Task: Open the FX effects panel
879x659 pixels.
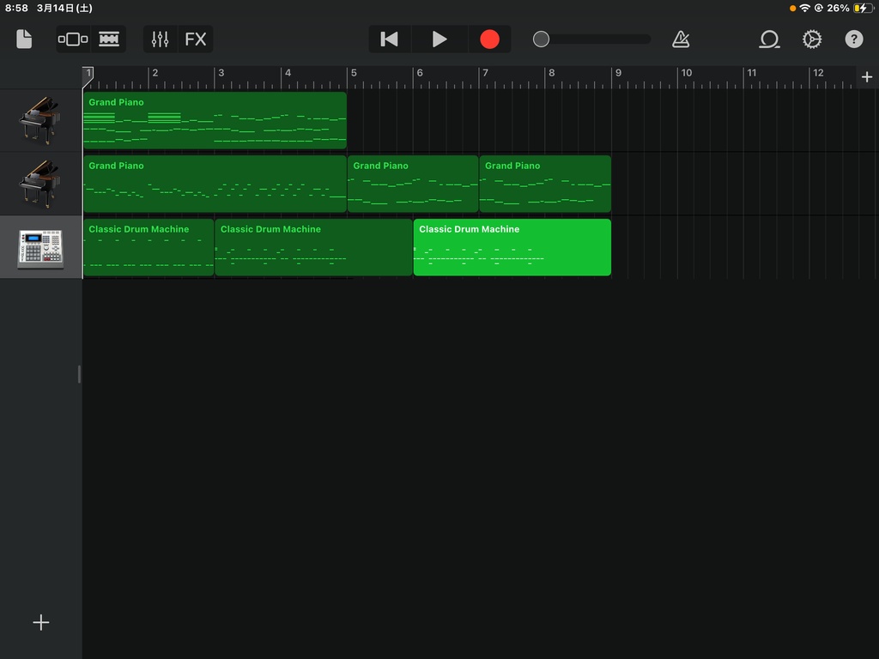Action: tap(196, 39)
